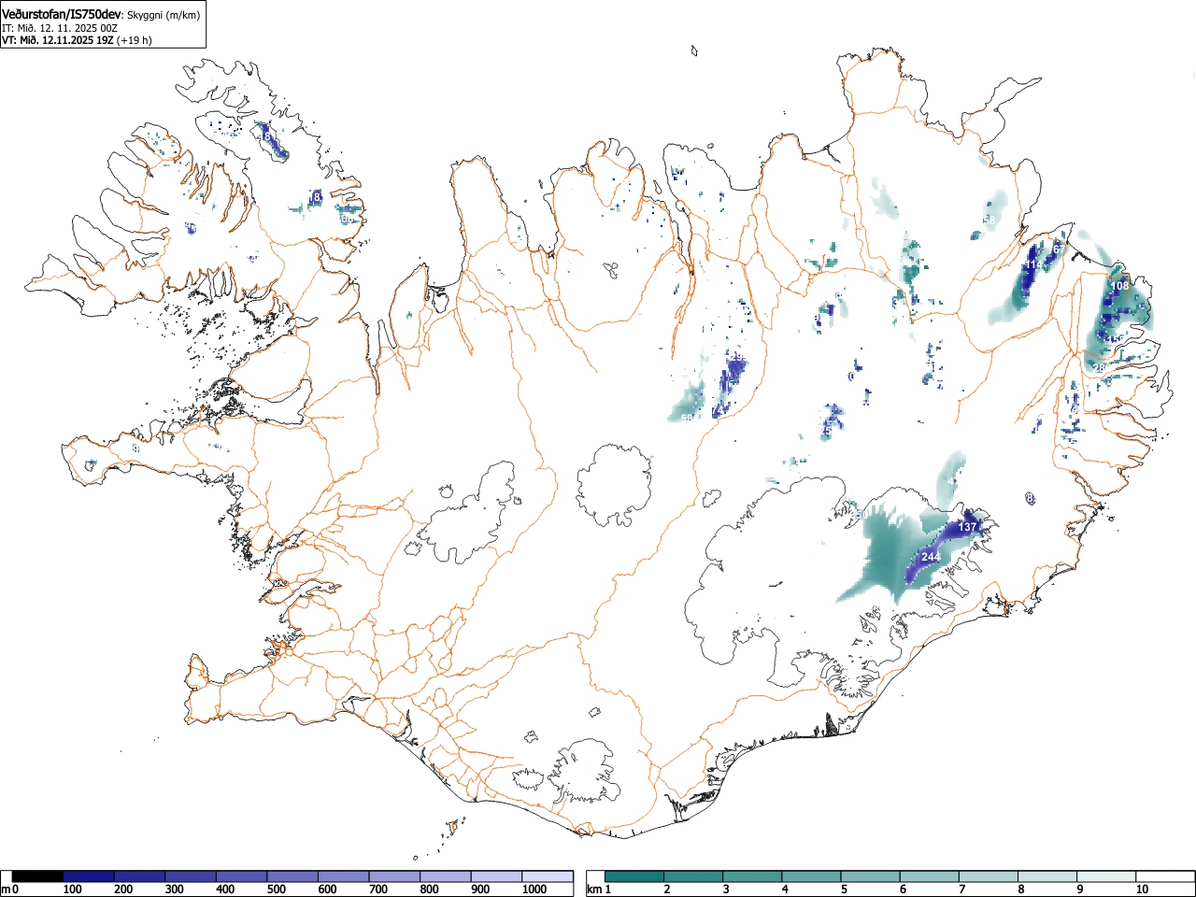The width and height of the screenshot is (1196, 897).
Task: Click the '700' label on the metre scale
Action: click(x=377, y=890)
